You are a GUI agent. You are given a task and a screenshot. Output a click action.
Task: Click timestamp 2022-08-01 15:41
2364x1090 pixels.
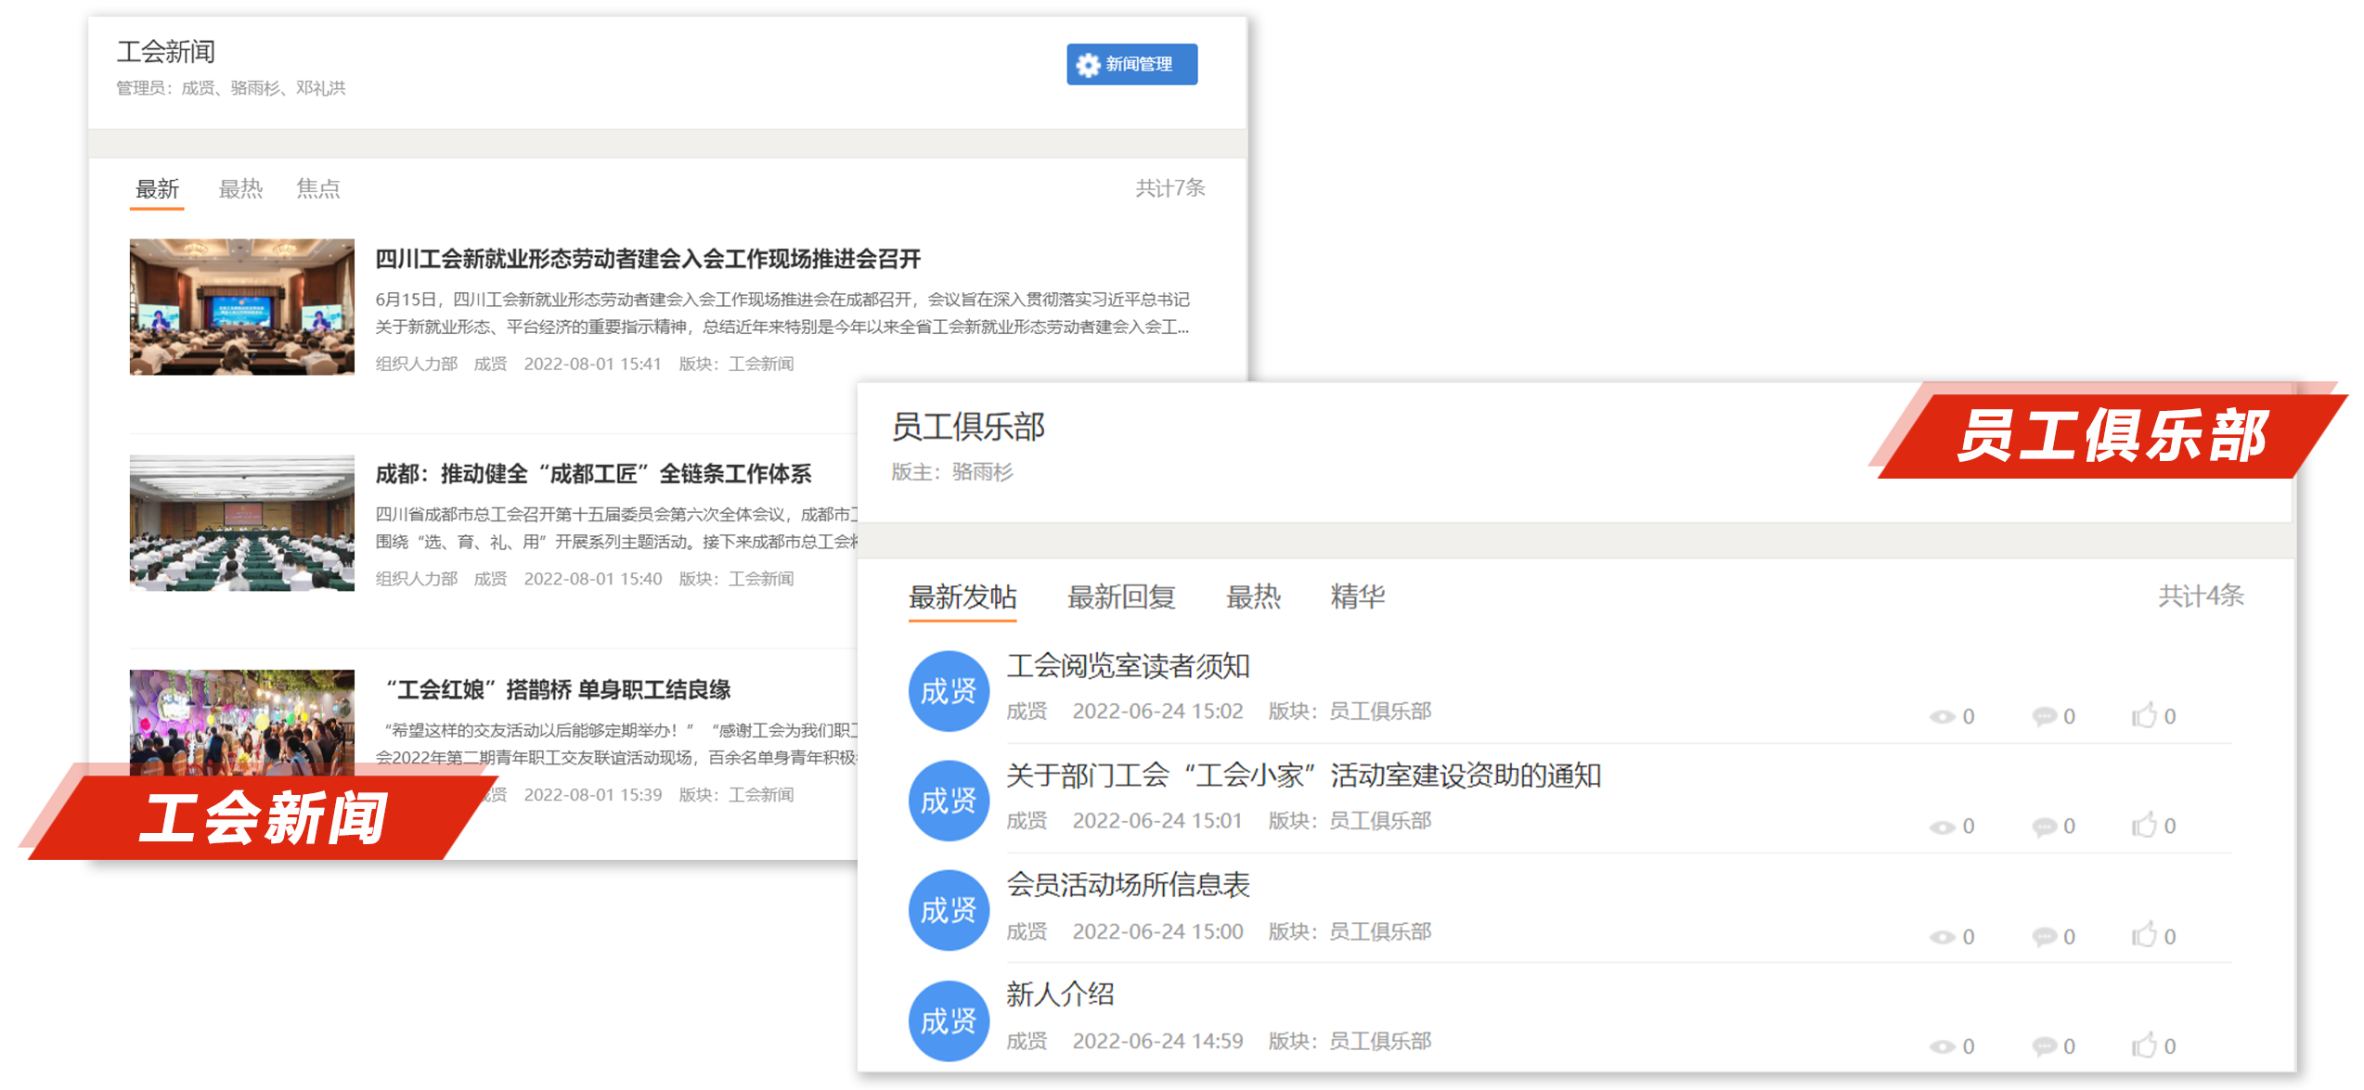tap(592, 364)
